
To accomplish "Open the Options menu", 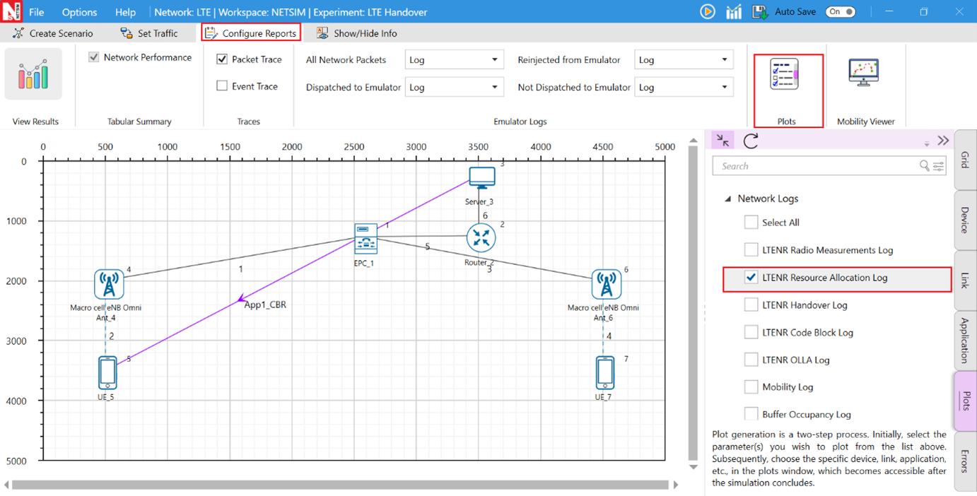I will 79,12.
